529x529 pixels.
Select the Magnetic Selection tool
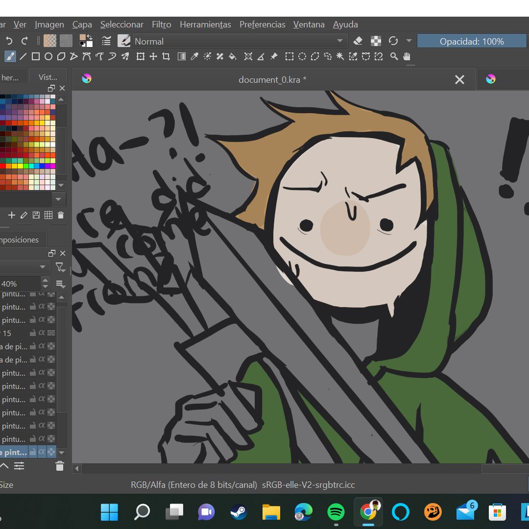tap(379, 56)
